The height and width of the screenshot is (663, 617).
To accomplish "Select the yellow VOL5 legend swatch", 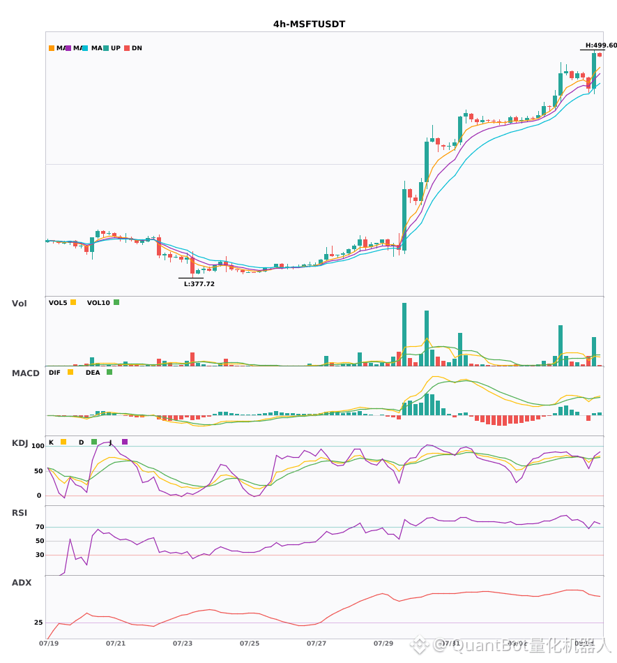I will point(73,302).
